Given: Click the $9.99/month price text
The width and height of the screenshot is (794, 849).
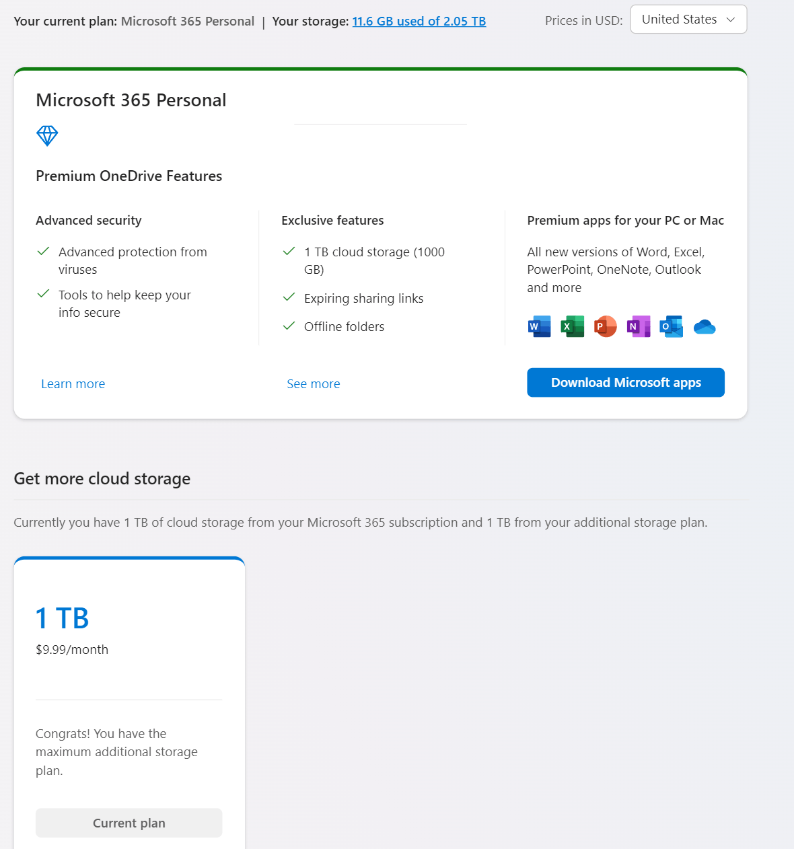Looking at the screenshot, I should point(72,650).
